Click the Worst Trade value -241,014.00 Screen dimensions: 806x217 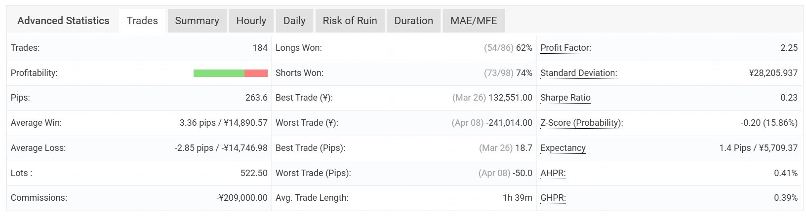509,123
